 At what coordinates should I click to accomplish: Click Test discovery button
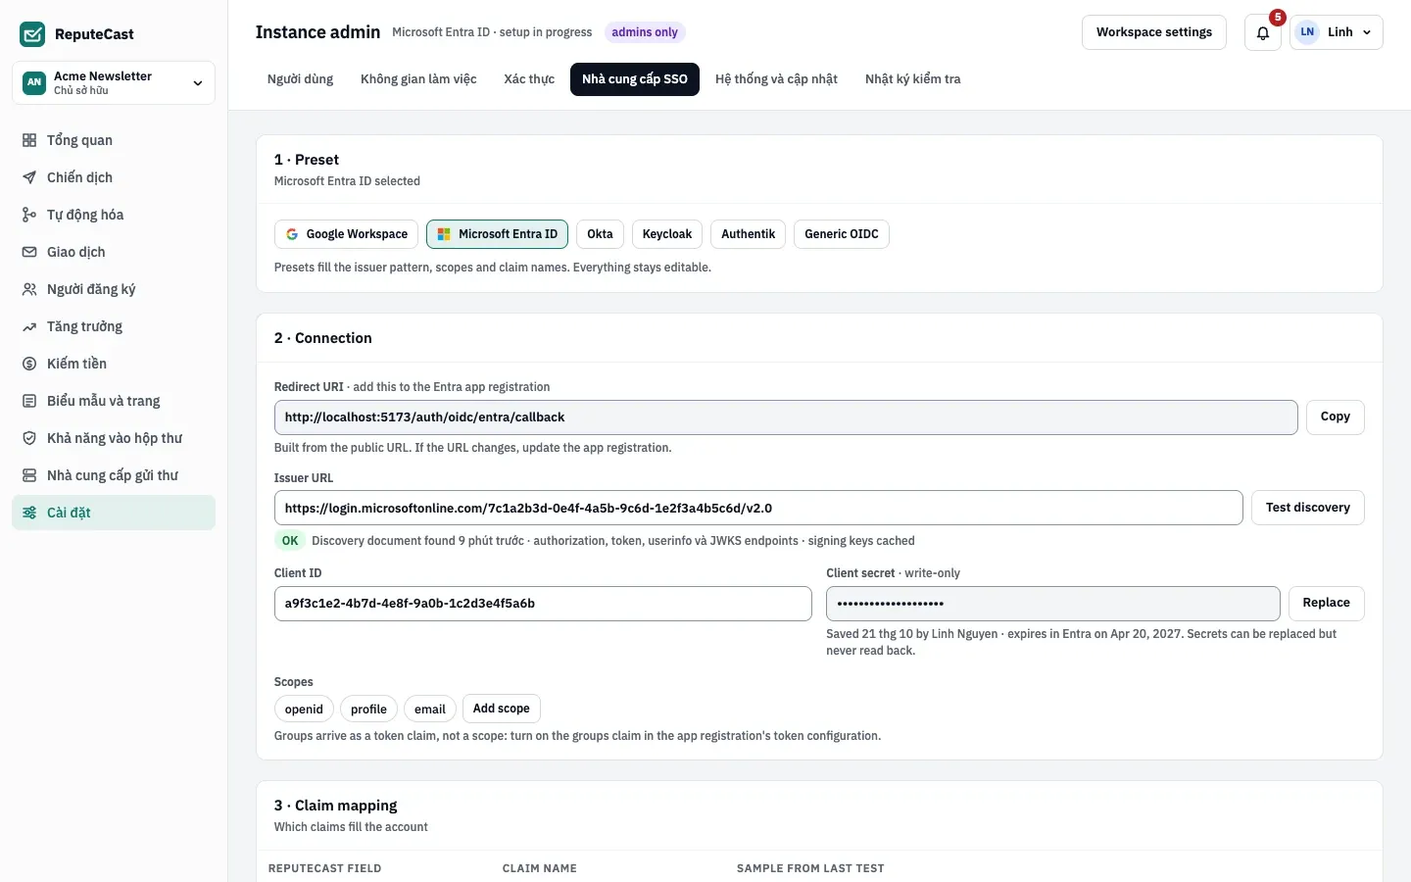(1307, 508)
